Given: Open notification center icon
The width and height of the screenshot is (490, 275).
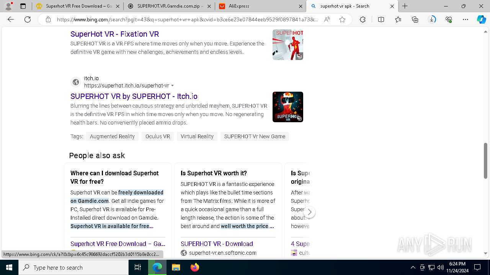Looking at the screenshot, I should point(477,267).
